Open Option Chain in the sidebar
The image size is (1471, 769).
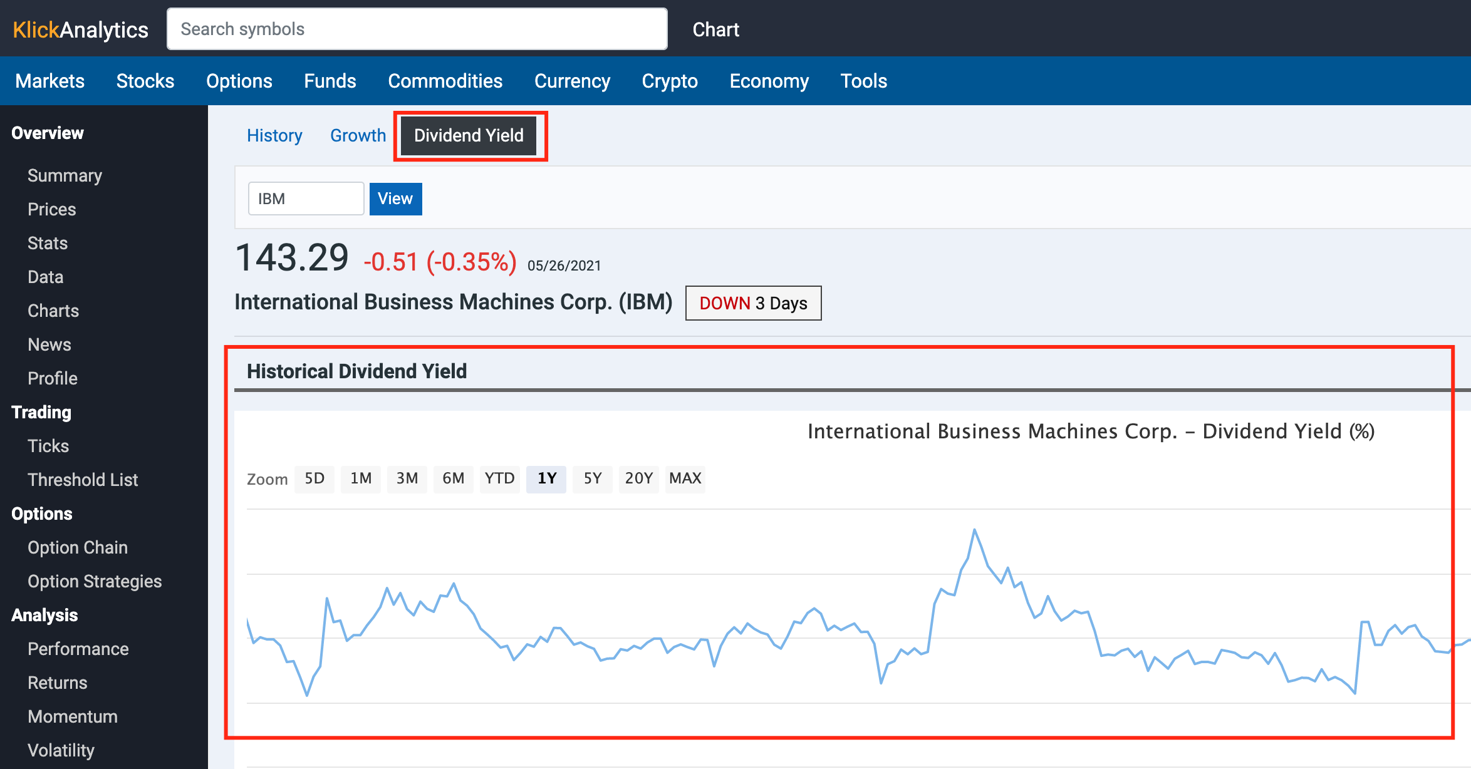(78, 547)
